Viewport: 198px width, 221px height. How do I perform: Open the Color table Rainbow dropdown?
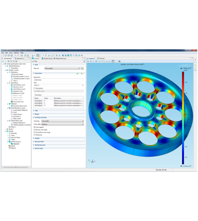click(63, 124)
